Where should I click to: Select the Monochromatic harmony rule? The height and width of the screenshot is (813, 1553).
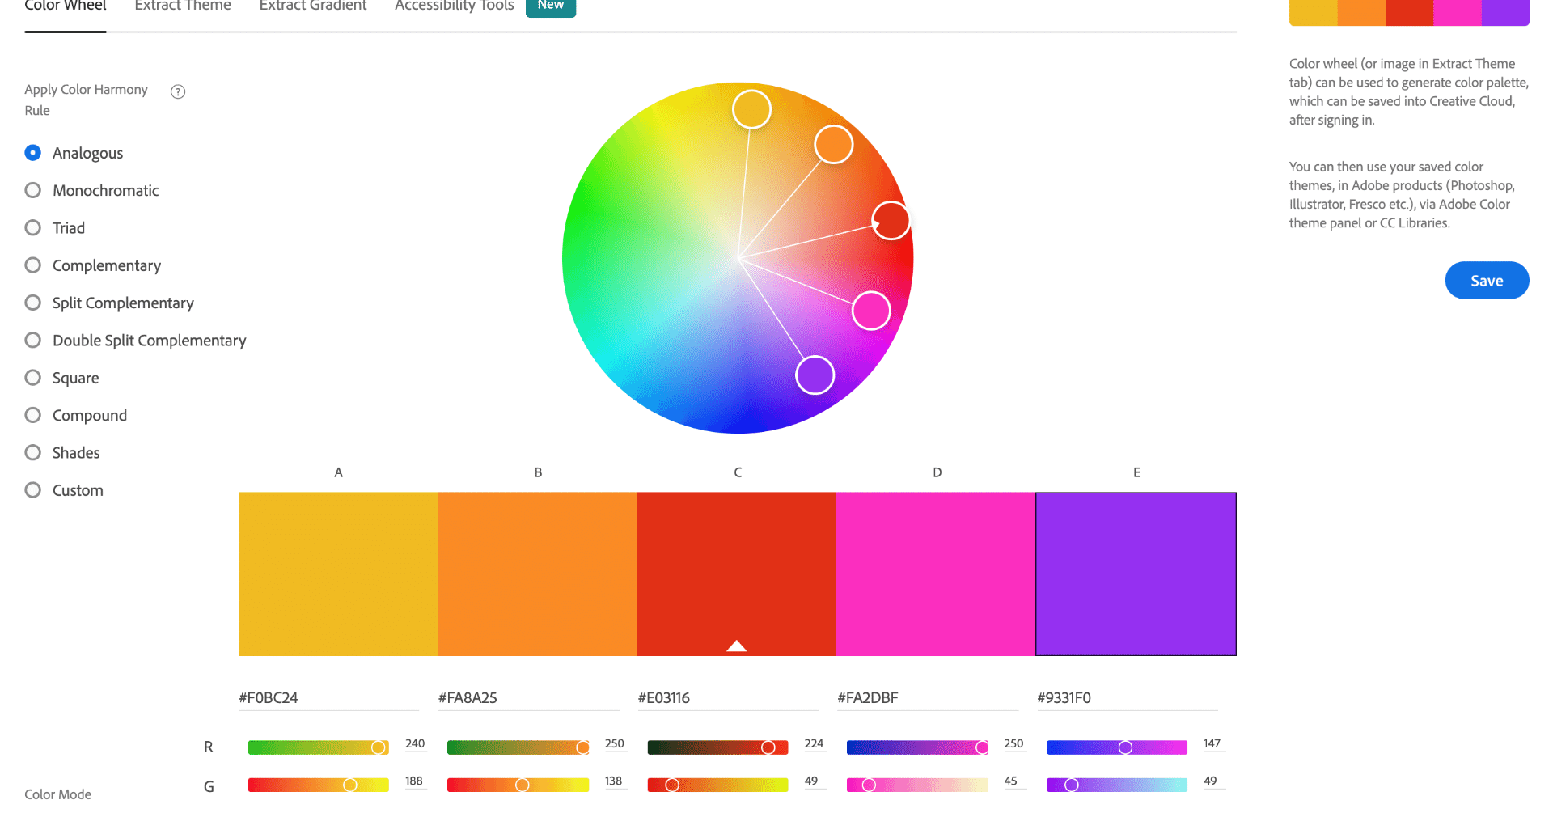33,191
